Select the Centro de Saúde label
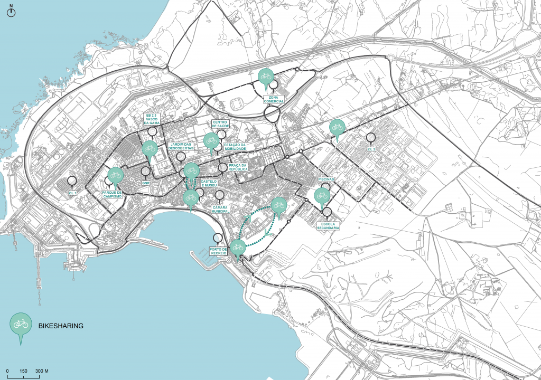The width and height of the screenshot is (541, 380). point(220,124)
